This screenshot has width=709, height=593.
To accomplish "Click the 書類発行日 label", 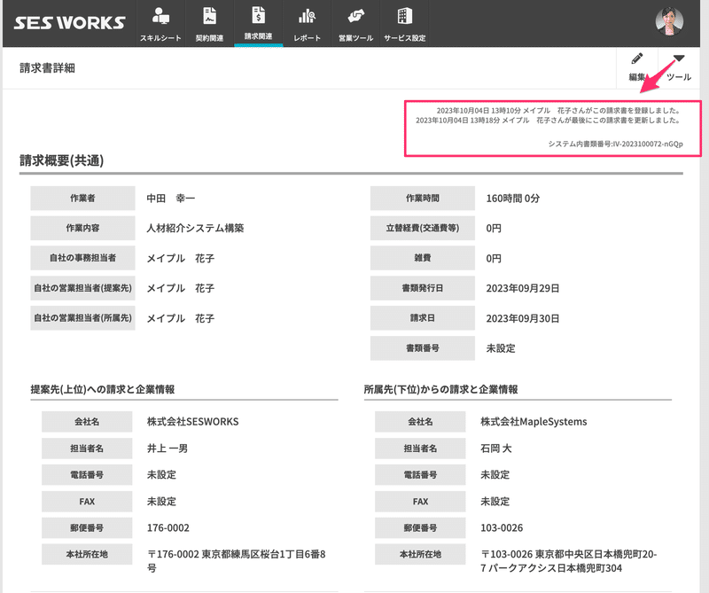I will pyautogui.click(x=423, y=288).
